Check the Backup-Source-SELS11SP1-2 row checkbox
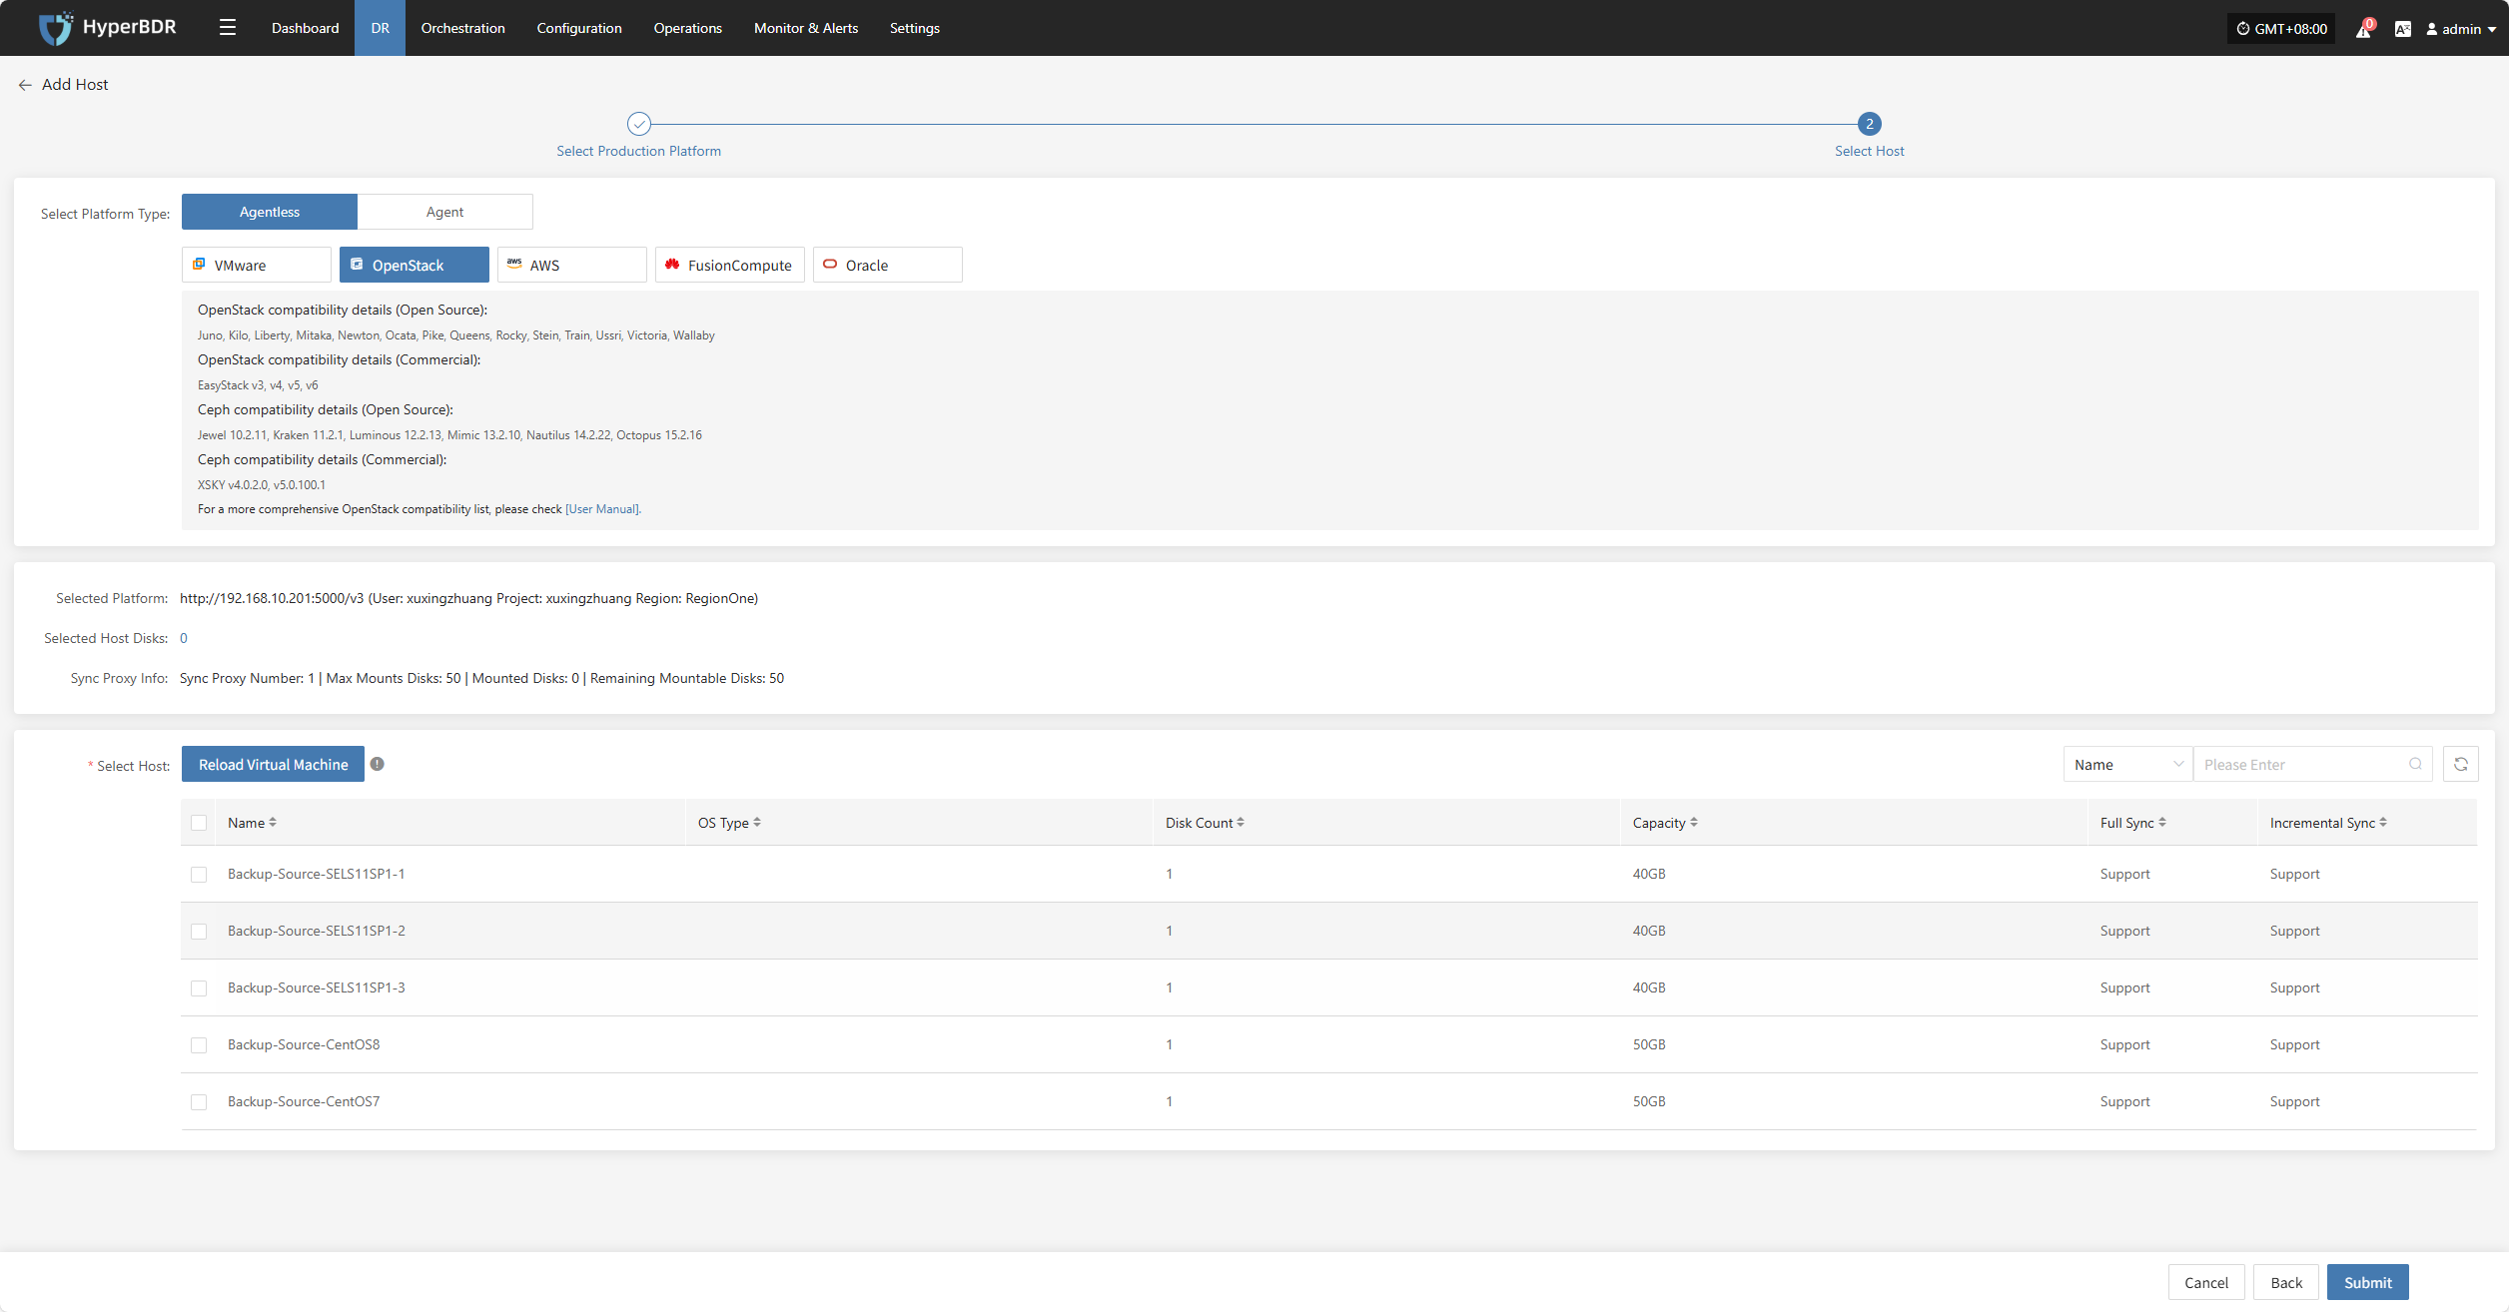 pos(199,932)
